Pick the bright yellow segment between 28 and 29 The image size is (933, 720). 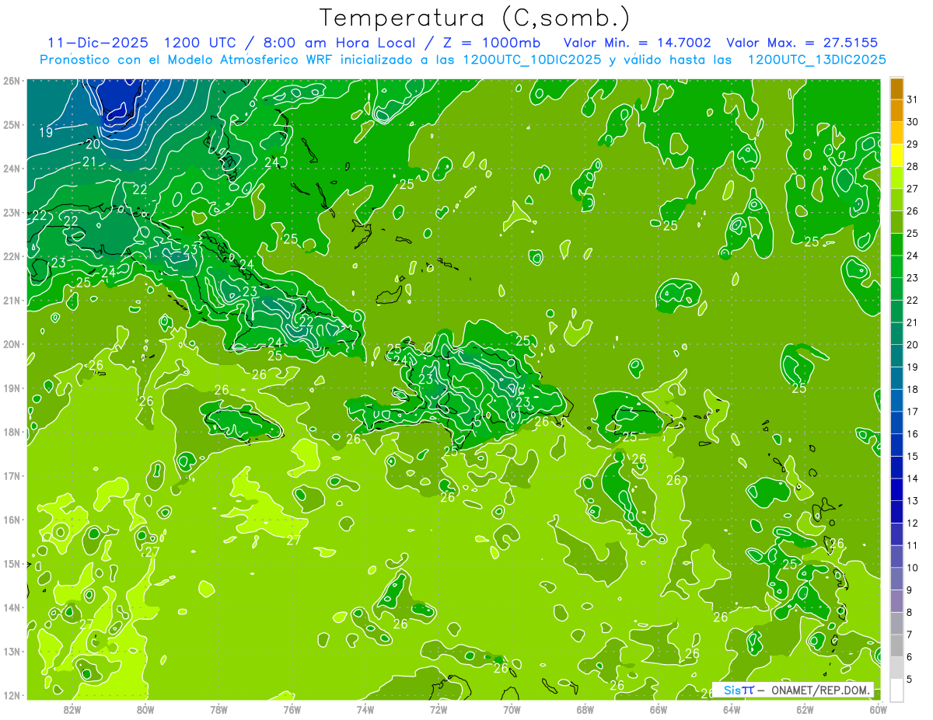click(896, 155)
